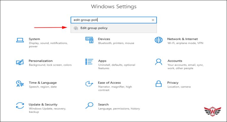Image resolution: width=227 pixels, height=122 pixels.
Task: Open the Apps settings title
Action: [x=102, y=61]
